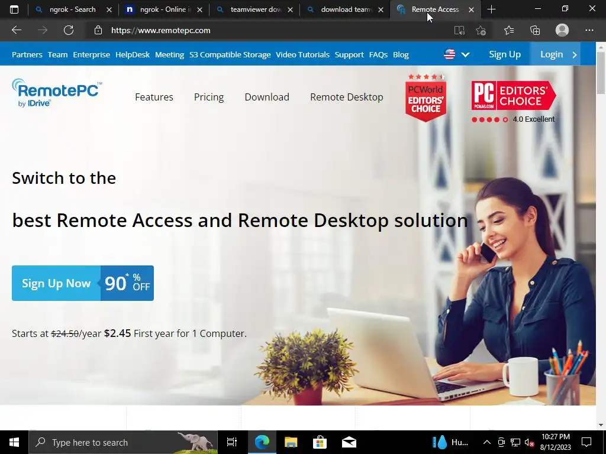Add this page to favorites
The height and width of the screenshot is (454, 606).
(x=481, y=30)
